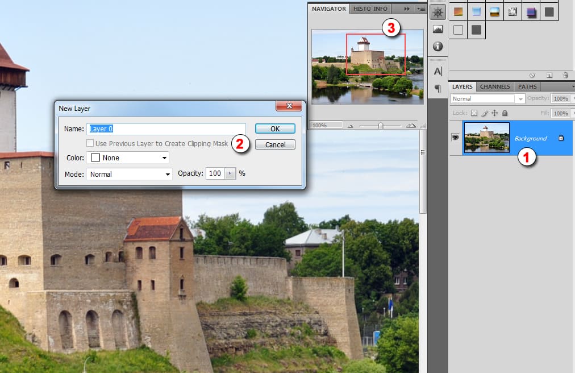
Task: Open the Character panel icon
Action: [x=438, y=72]
